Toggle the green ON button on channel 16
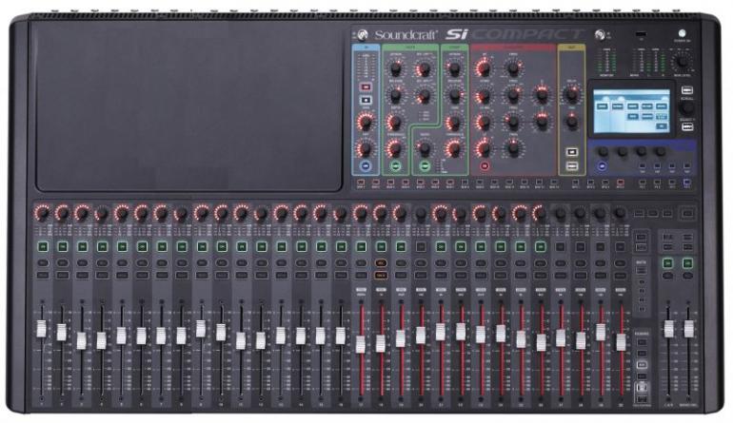 341,246
